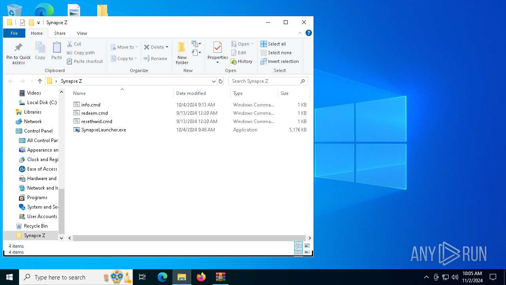Open Task View on taskbar
The image size is (506, 285).
(142, 277)
